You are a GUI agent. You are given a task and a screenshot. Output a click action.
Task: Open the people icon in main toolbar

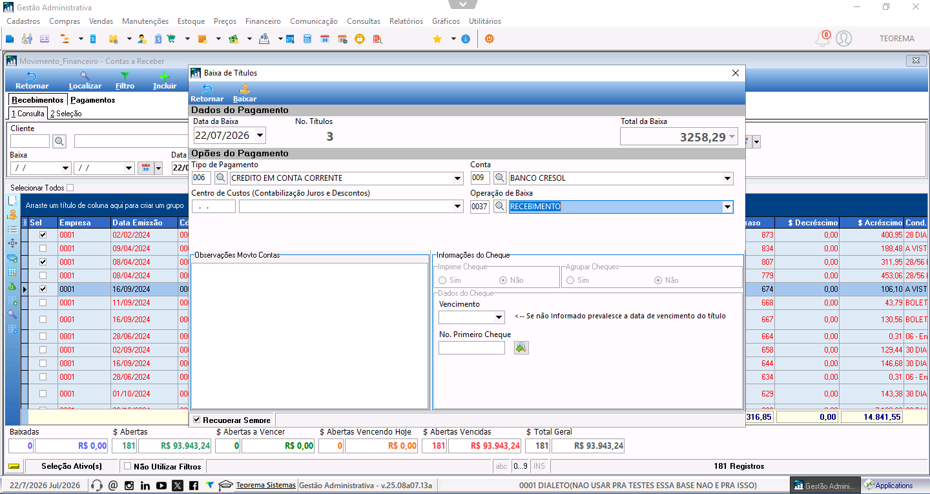[26, 39]
